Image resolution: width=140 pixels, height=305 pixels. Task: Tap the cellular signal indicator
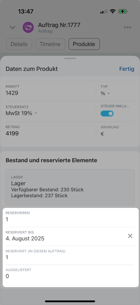point(104,12)
